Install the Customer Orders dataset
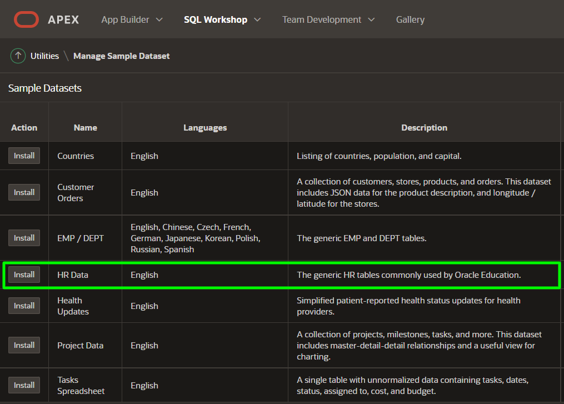 (24, 192)
